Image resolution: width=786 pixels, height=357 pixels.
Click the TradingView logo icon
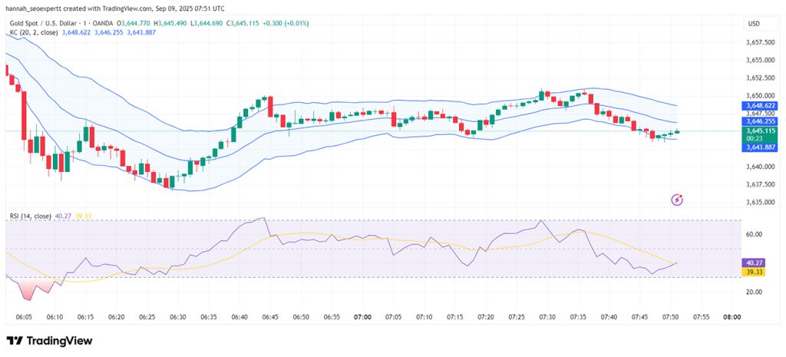15,341
